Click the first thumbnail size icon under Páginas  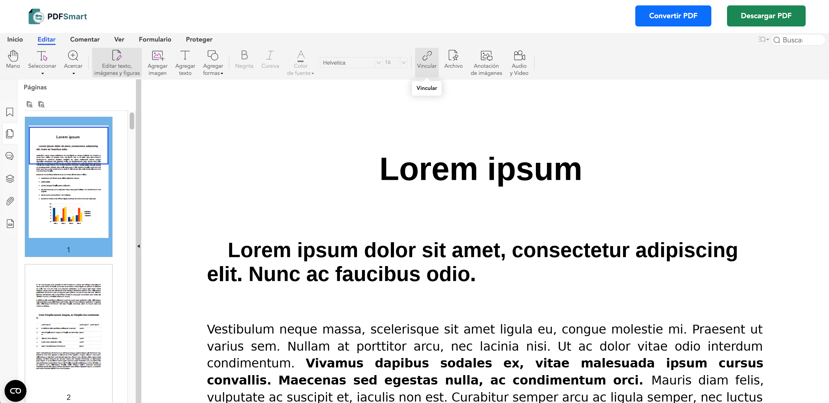coord(29,104)
